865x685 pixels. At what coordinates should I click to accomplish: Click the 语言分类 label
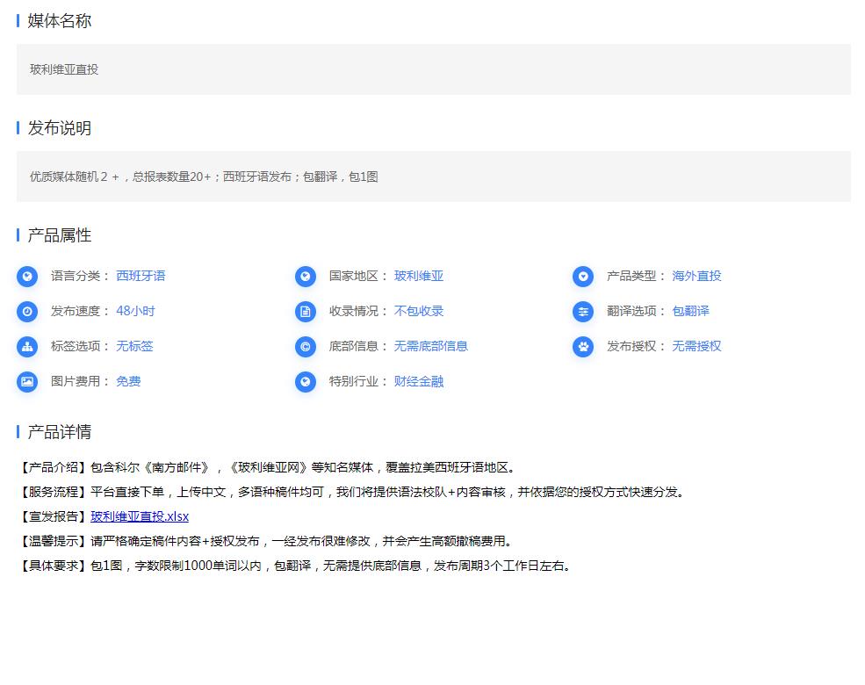point(80,276)
